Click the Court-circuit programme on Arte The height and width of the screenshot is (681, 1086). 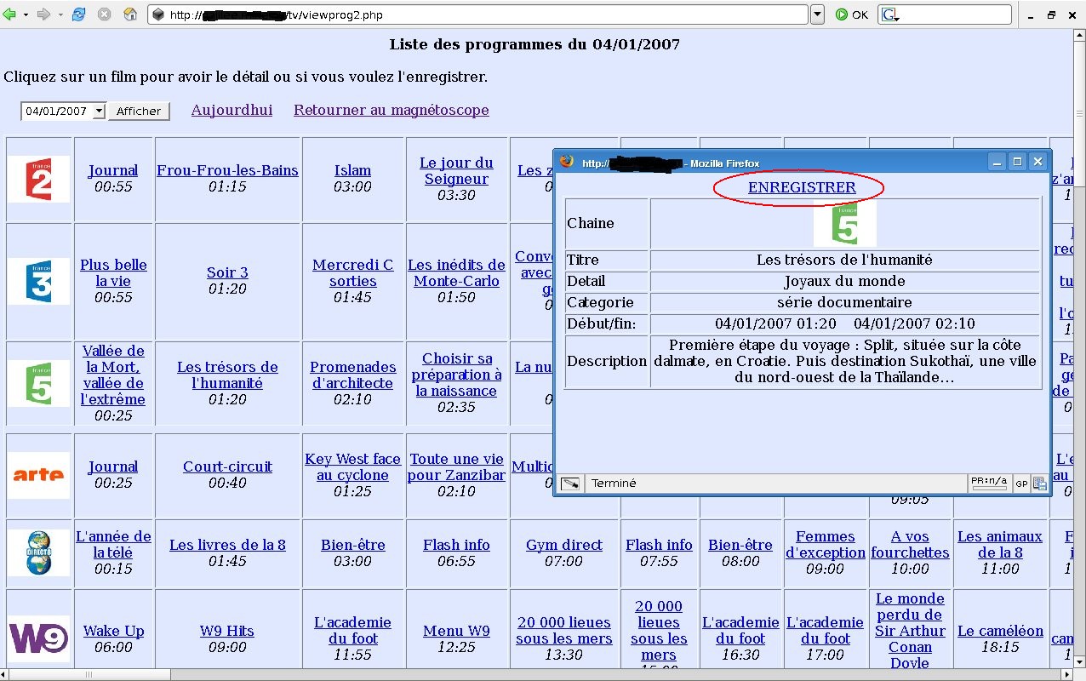[x=227, y=466]
